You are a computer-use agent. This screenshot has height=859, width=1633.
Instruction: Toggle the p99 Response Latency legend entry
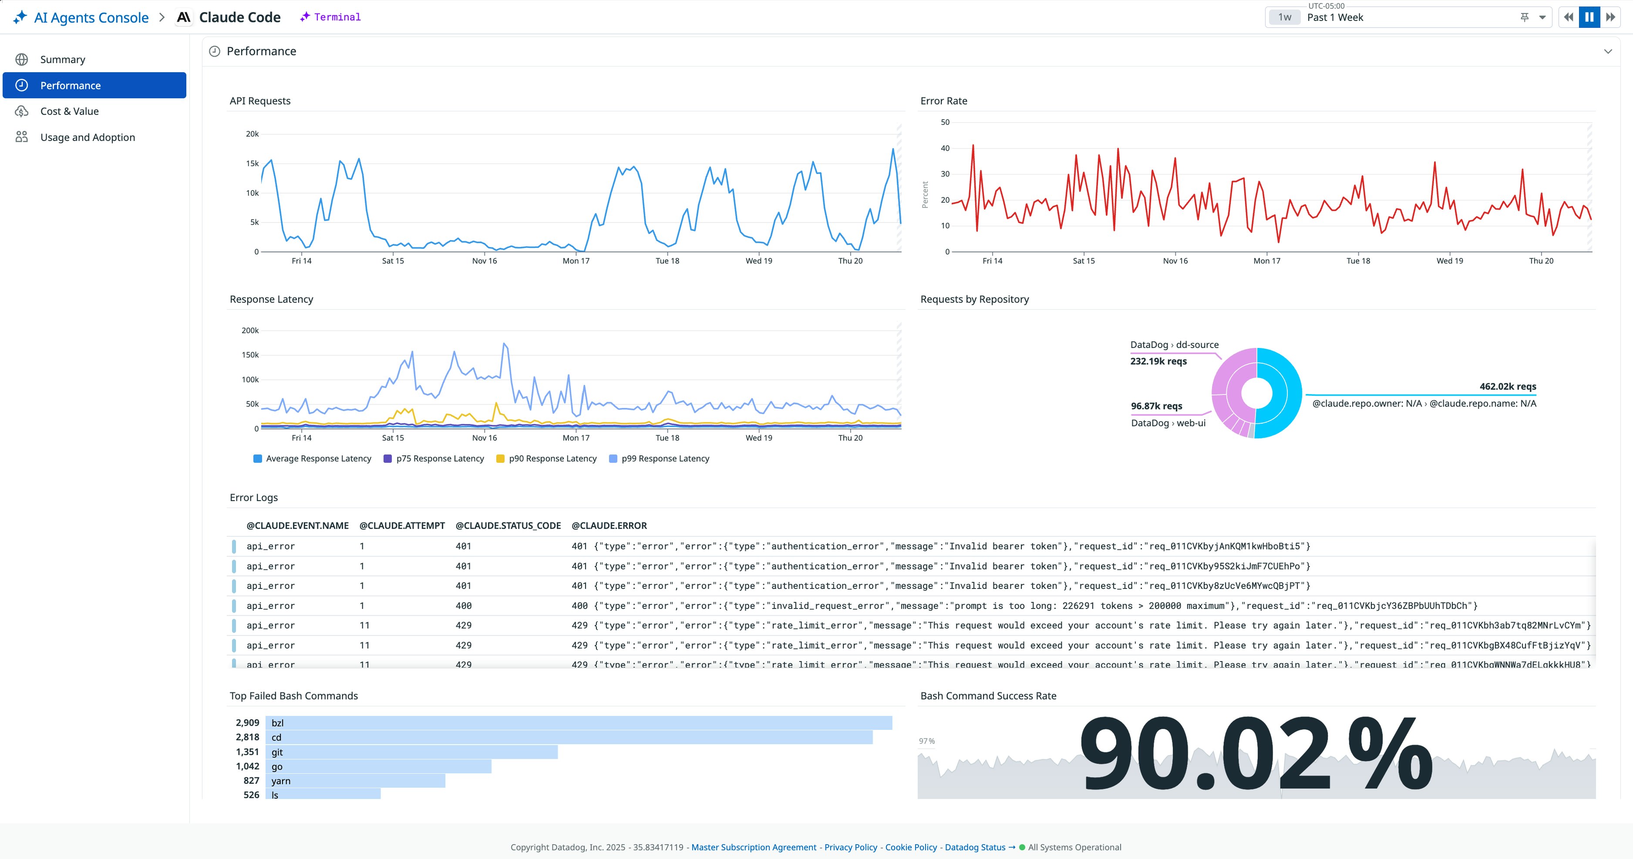pos(660,458)
